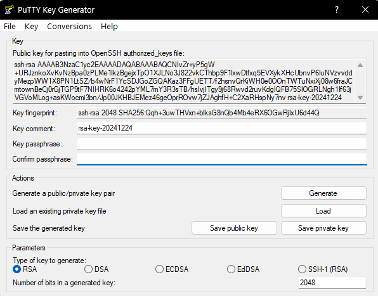Click the Confirm passphrase field
Image resolution: width=378 pixels, height=296 pixels.
222,159
